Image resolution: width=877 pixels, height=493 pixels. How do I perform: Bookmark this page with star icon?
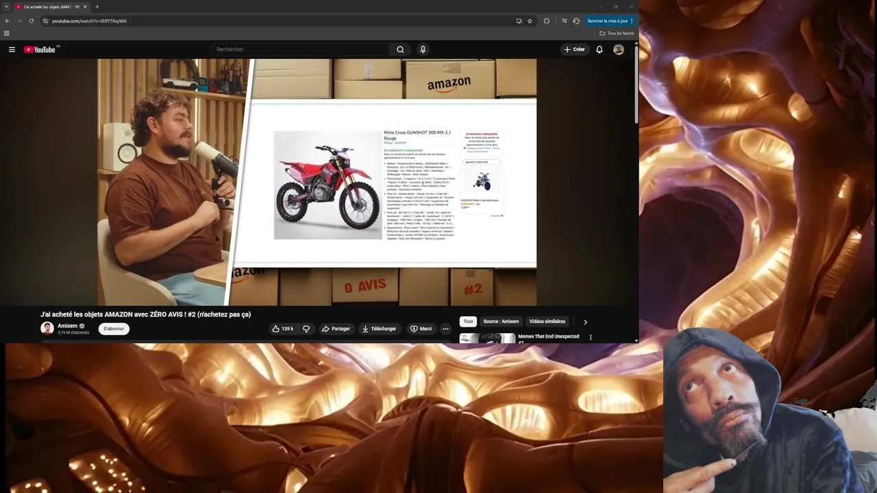coord(530,21)
